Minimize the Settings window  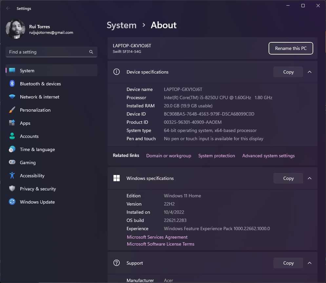(288, 6)
